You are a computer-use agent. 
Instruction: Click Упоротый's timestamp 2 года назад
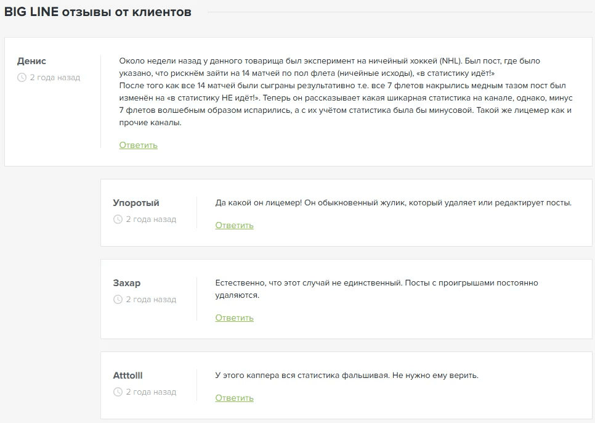click(x=151, y=219)
